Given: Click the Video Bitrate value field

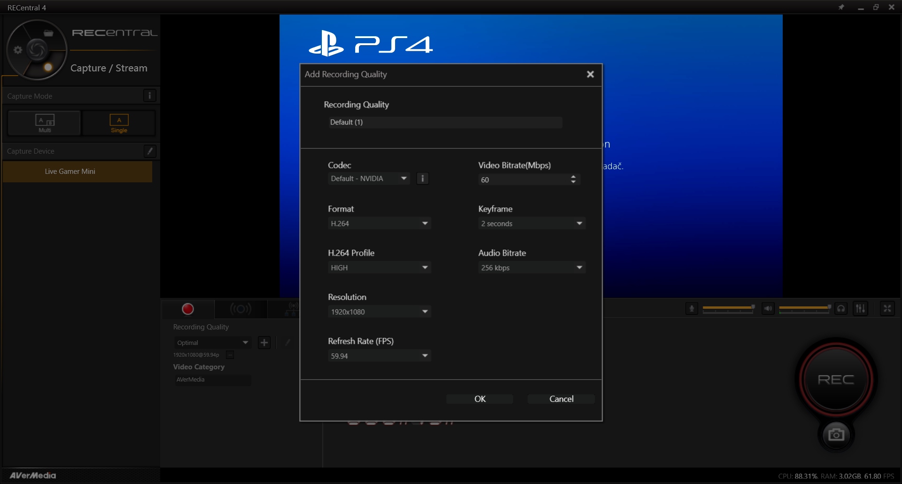Looking at the screenshot, I should point(523,180).
